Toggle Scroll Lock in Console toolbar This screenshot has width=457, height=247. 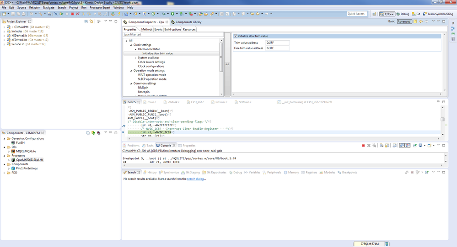coord(387,146)
